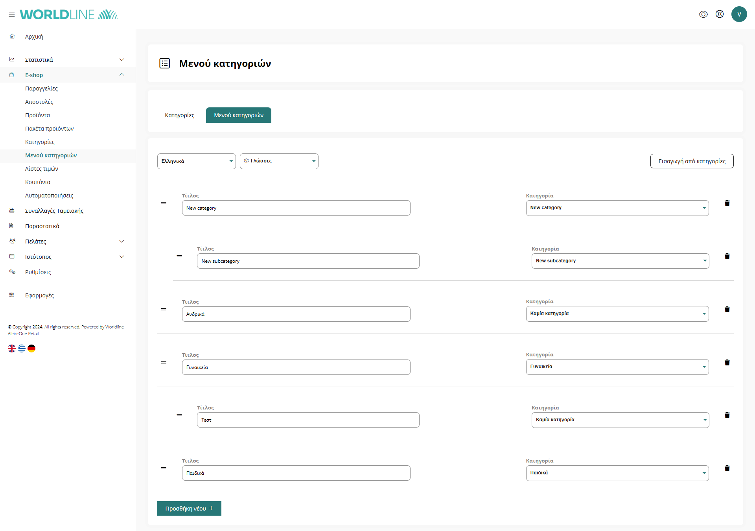Image resolution: width=755 pixels, height=531 pixels.
Task: Click Εισαγωγή από κατηγορίες button
Action: (x=691, y=161)
